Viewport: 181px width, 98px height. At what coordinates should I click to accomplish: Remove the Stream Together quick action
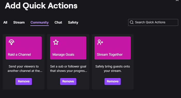point(112,81)
